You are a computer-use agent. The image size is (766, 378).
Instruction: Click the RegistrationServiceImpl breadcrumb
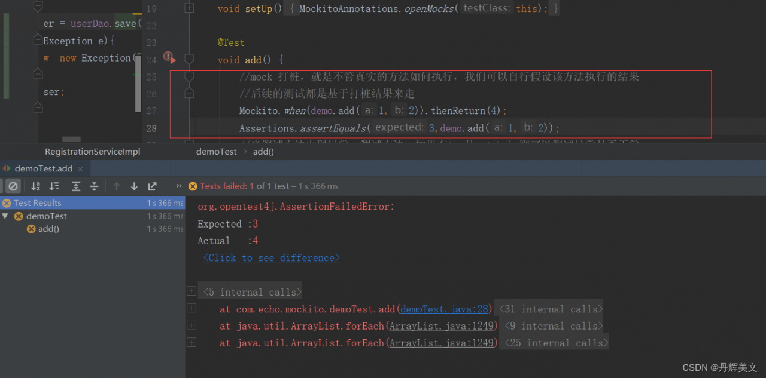click(93, 152)
